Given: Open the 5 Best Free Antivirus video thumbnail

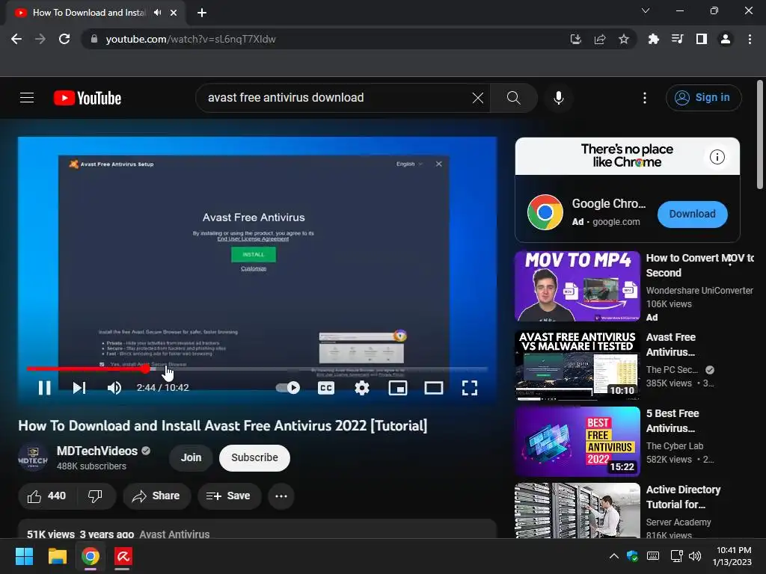Looking at the screenshot, I should 577,441.
